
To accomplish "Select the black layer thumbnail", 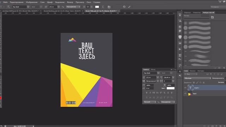I will (x=190, y=94).
